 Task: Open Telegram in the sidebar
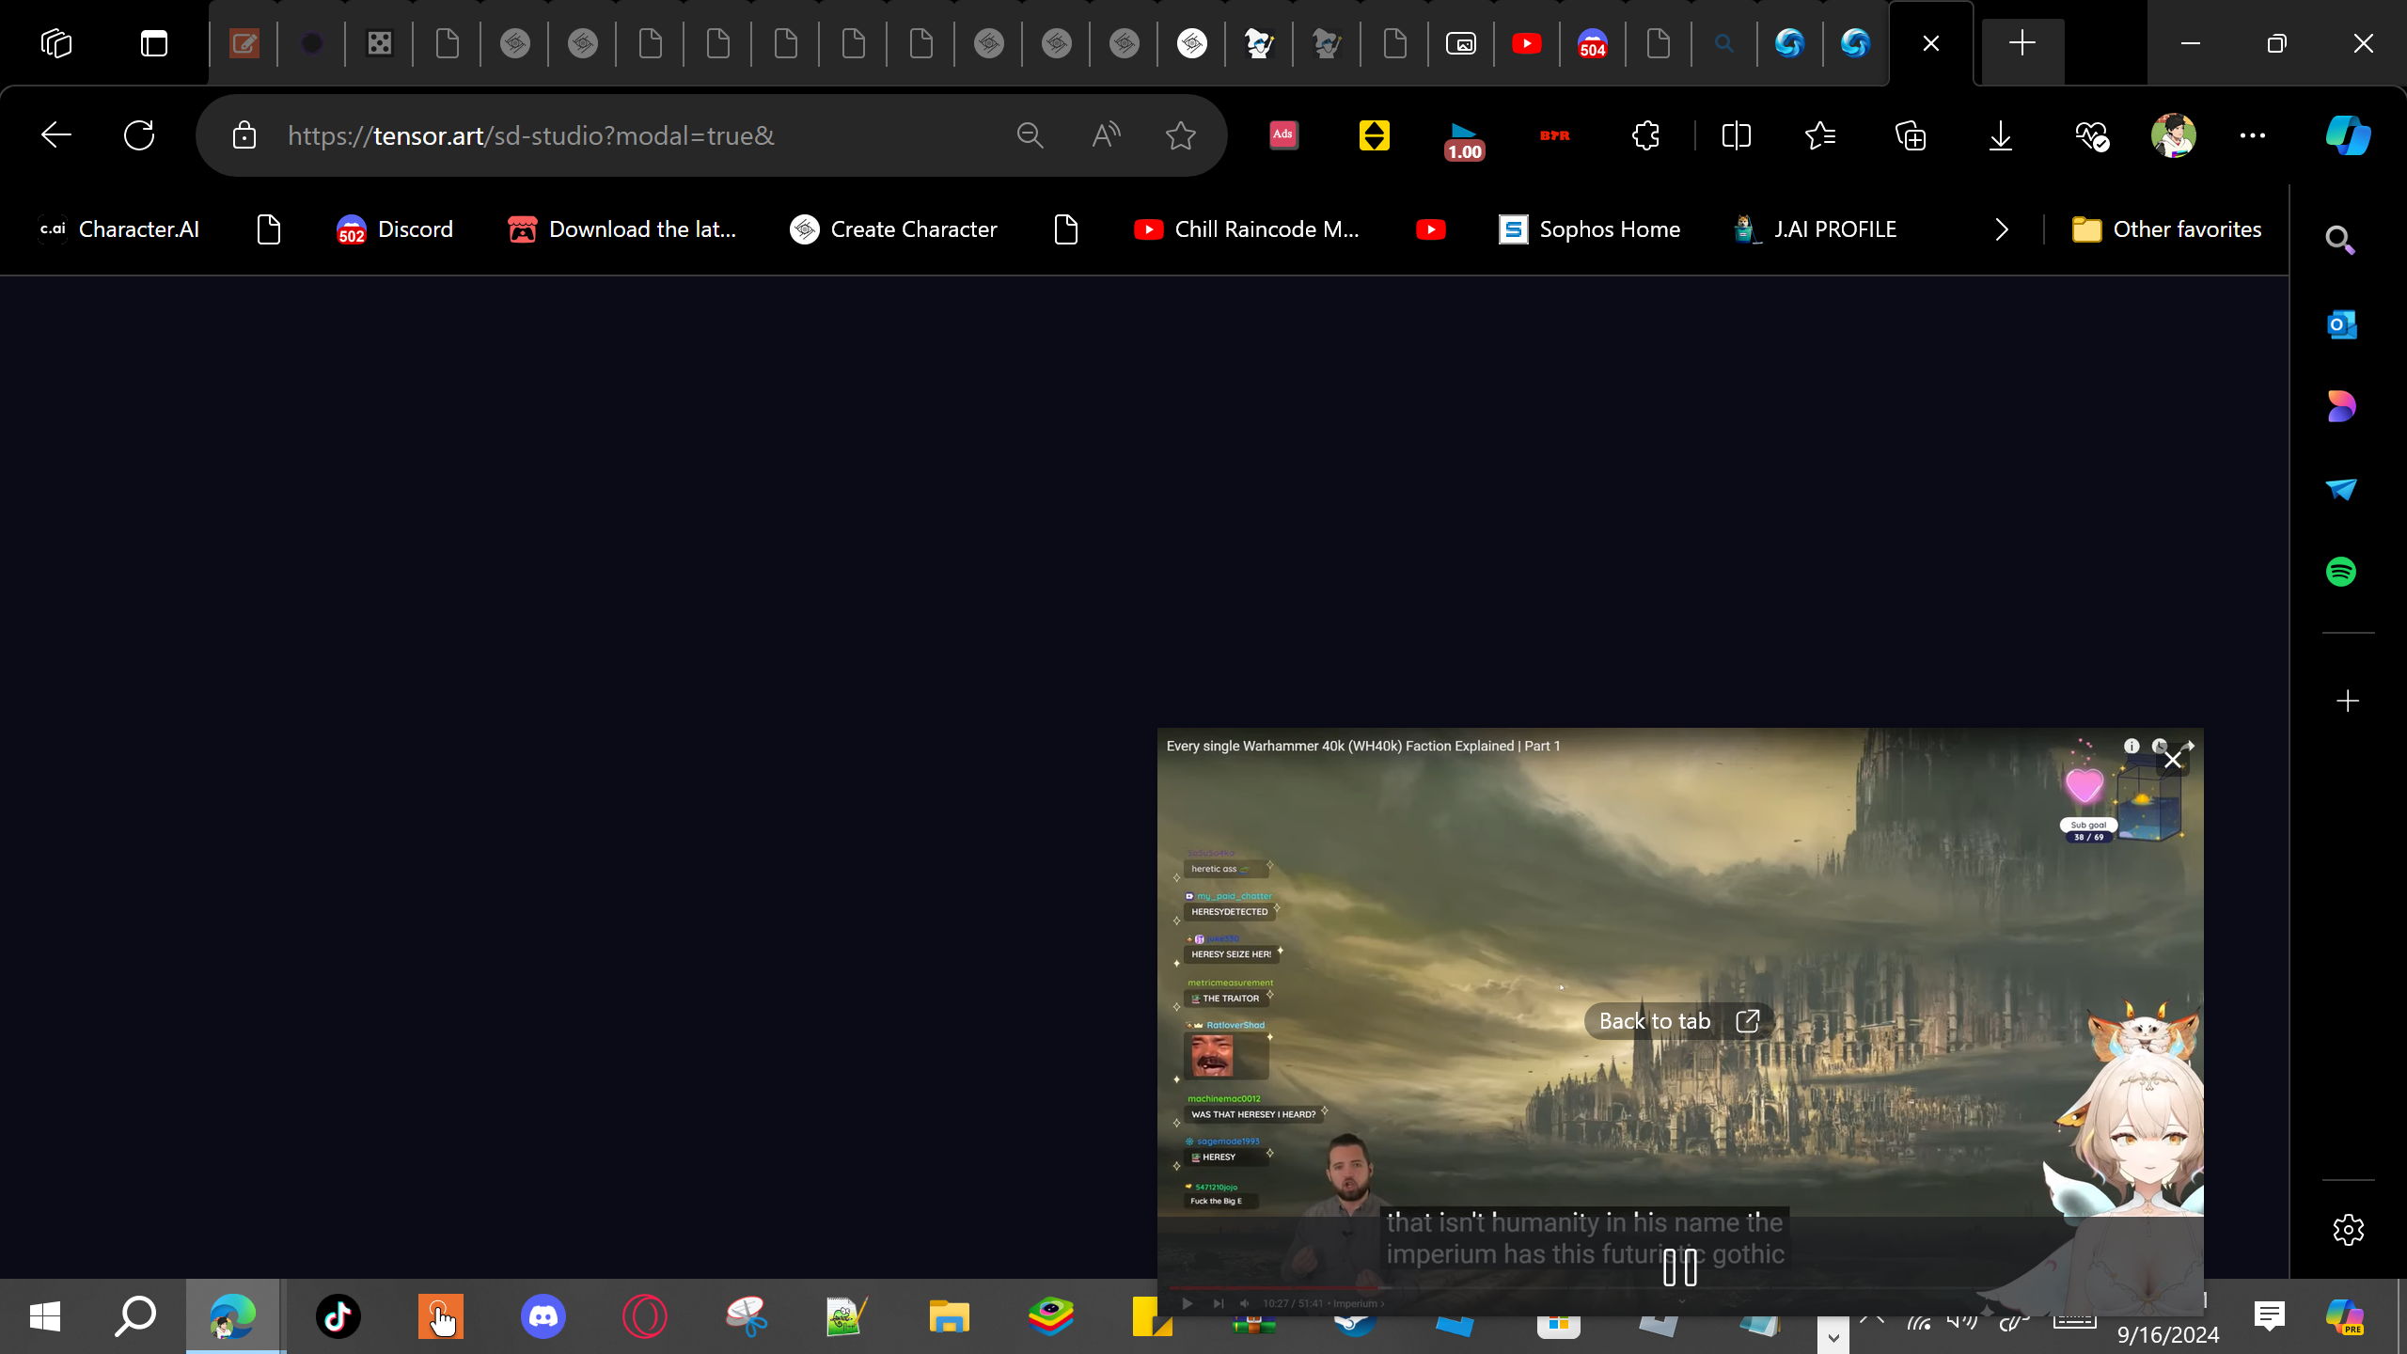tap(2341, 489)
